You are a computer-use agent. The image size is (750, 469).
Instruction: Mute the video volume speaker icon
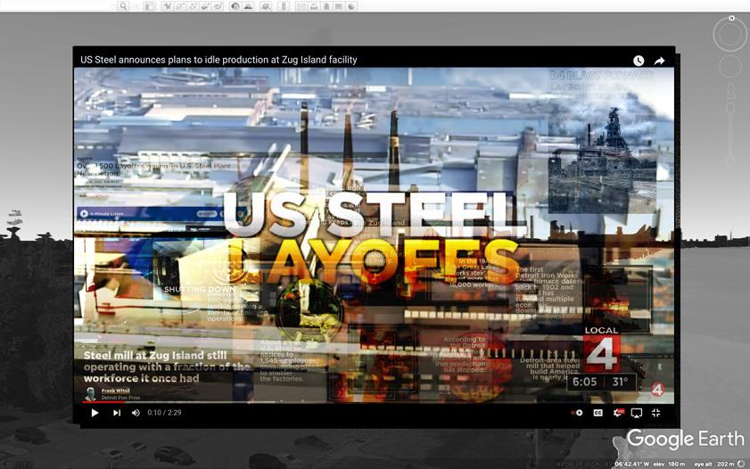point(136,413)
